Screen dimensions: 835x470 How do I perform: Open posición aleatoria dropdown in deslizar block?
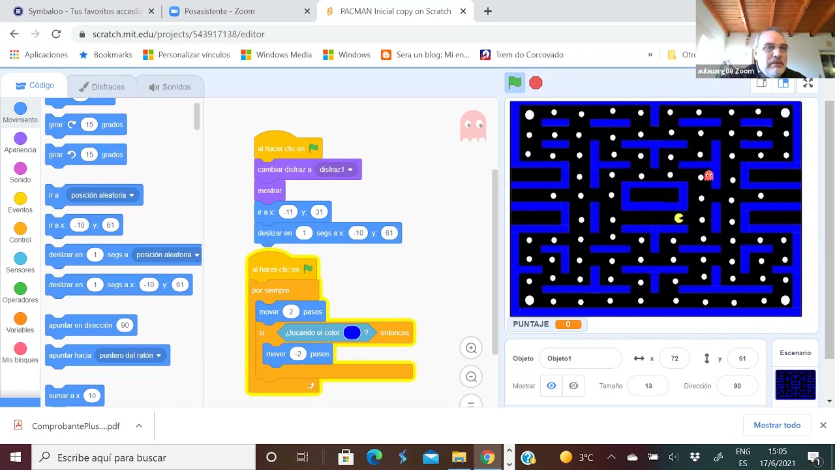click(x=168, y=255)
